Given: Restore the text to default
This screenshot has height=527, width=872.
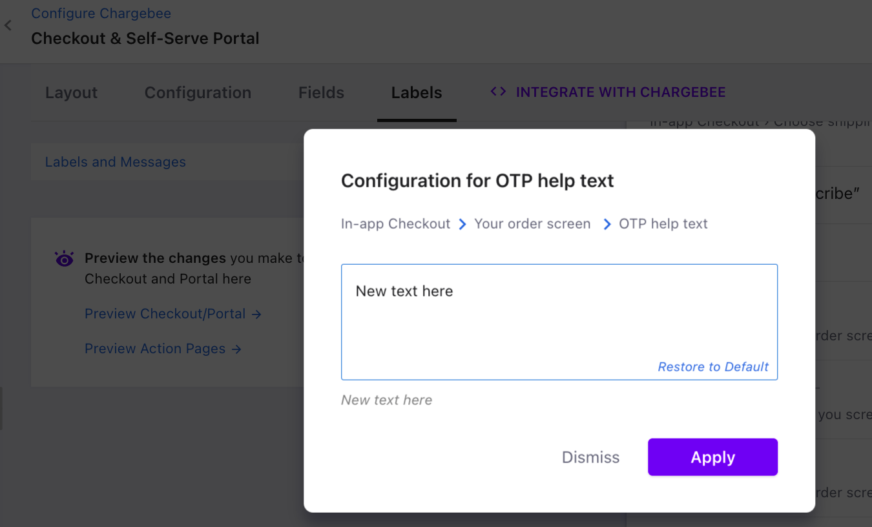Looking at the screenshot, I should tap(713, 367).
